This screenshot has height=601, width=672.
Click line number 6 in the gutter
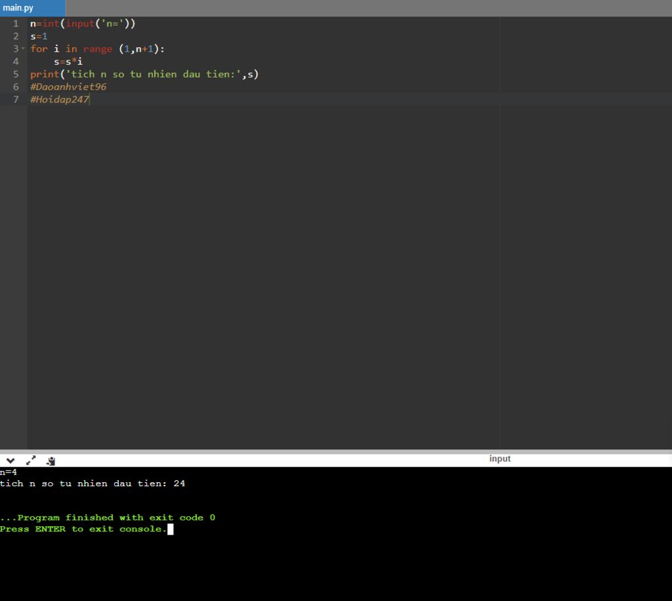pos(16,87)
